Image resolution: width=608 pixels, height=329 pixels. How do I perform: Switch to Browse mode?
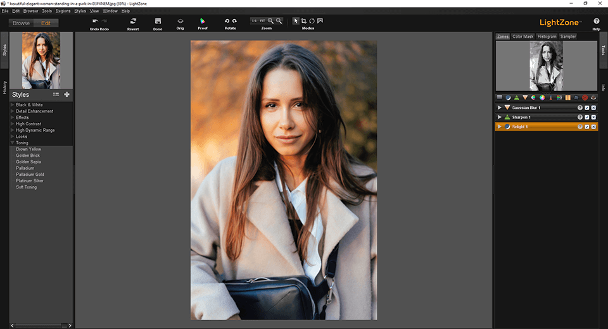pyautogui.click(x=21, y=23)
